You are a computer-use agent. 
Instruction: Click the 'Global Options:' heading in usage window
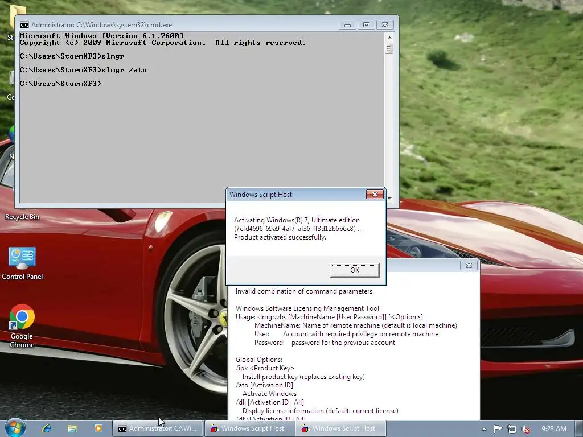click(259, 360)
